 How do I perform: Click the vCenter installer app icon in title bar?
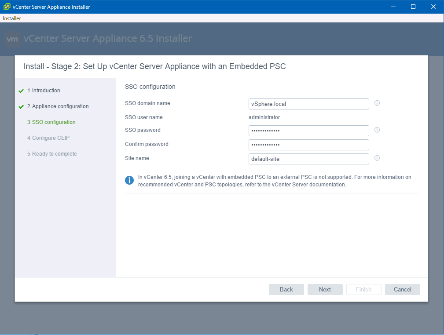7,7
